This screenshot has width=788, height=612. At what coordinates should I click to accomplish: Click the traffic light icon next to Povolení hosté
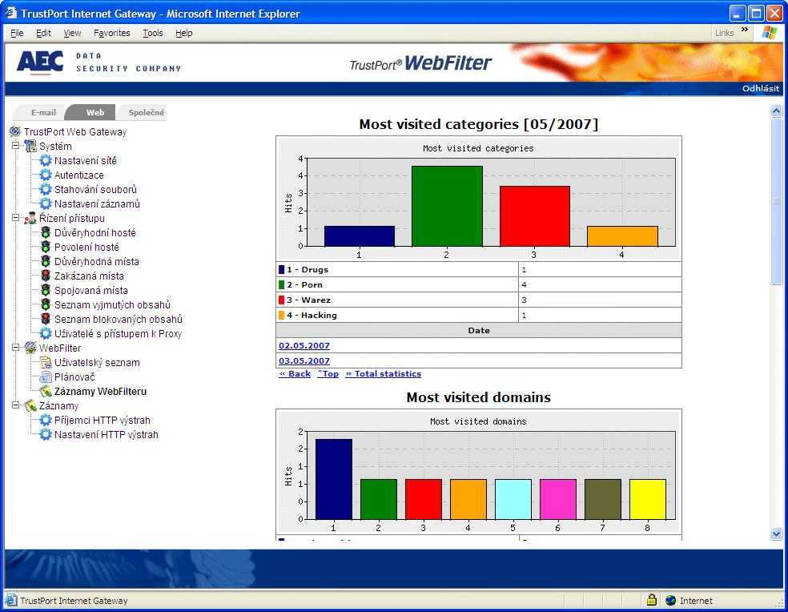click(x=45, y=247)
